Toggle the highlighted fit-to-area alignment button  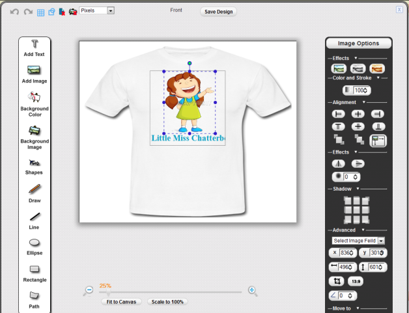[x=378, y=141]
